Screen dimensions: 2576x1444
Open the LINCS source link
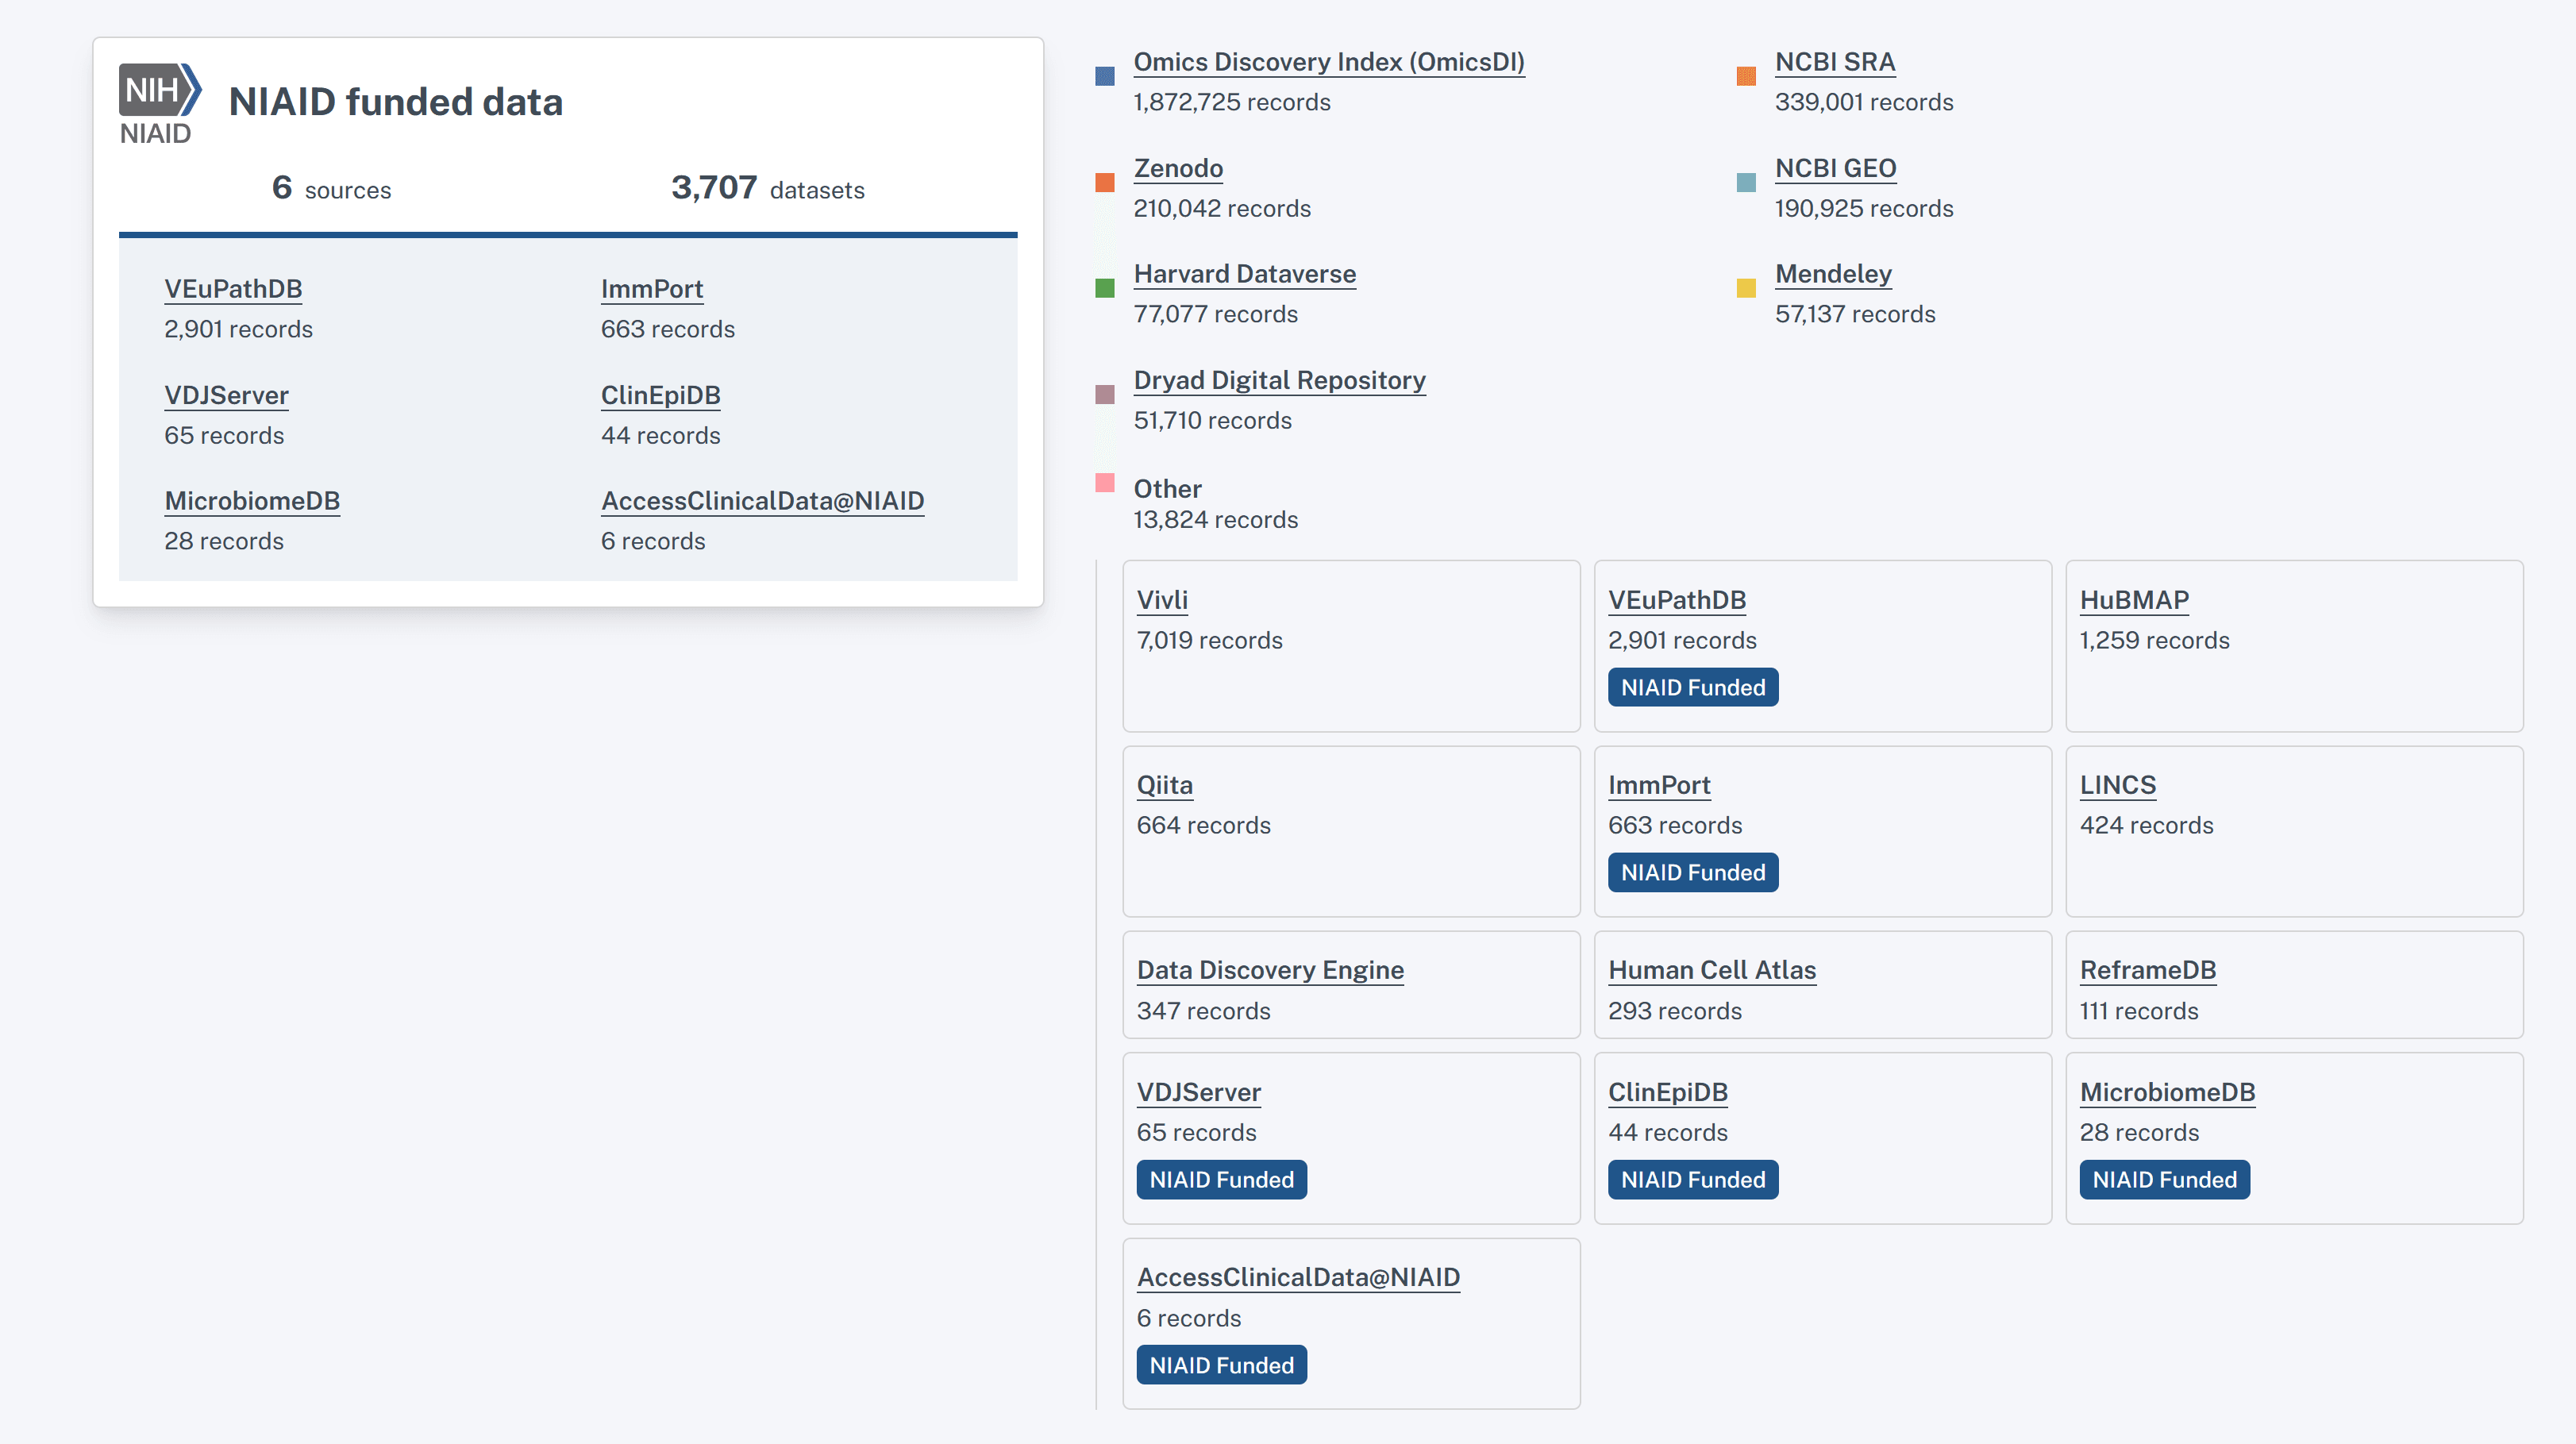pyautogui.click(x=2118, y=785)
